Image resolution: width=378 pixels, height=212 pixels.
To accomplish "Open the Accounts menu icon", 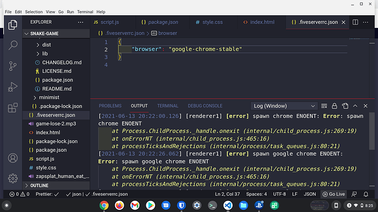I will (13, 158).
